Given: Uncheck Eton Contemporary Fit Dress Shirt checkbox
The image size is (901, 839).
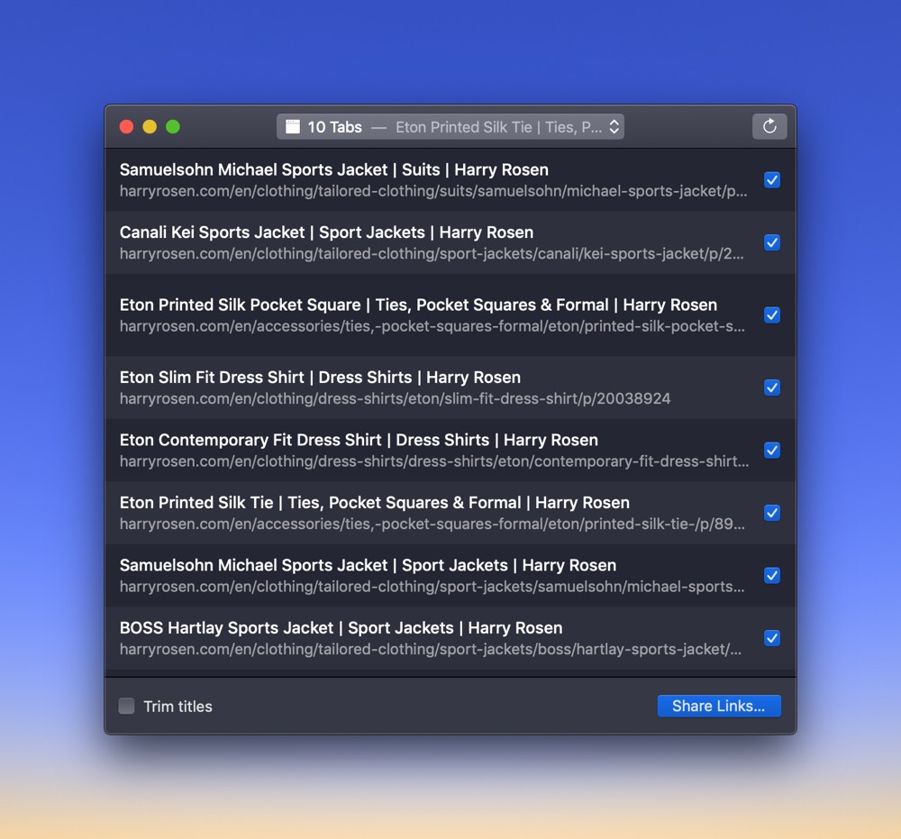Looking at the screenshot, I should (x=772, y=450).
